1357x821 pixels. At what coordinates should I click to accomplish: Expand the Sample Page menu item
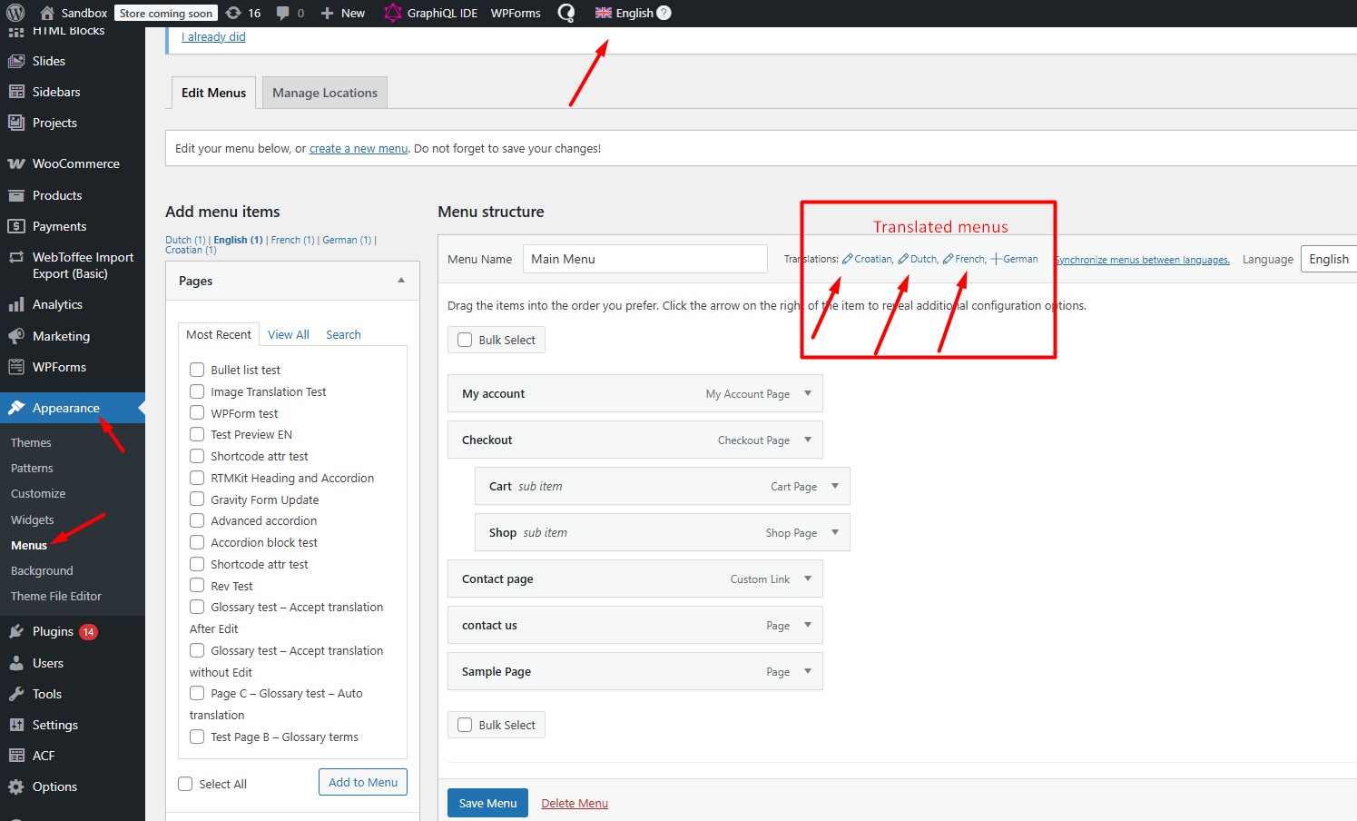coord(808,671)
